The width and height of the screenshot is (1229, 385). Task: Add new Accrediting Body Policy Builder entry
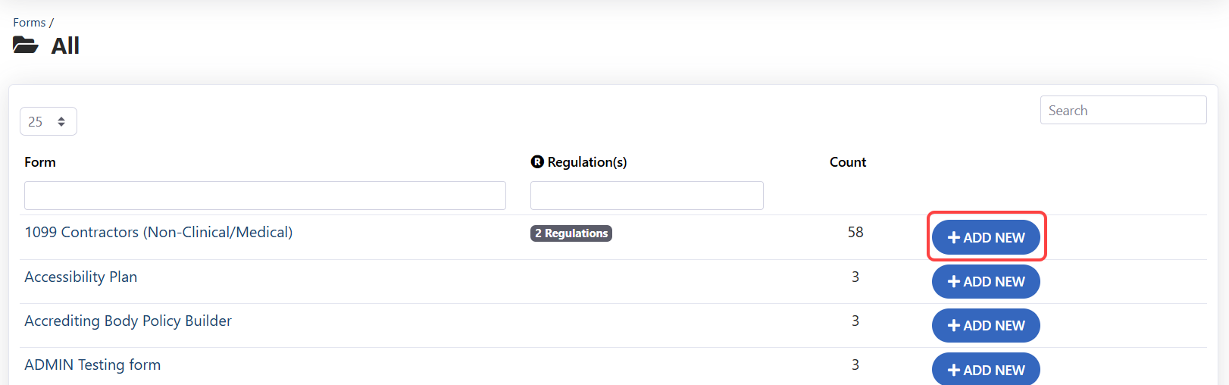click(x=985, y=325)
